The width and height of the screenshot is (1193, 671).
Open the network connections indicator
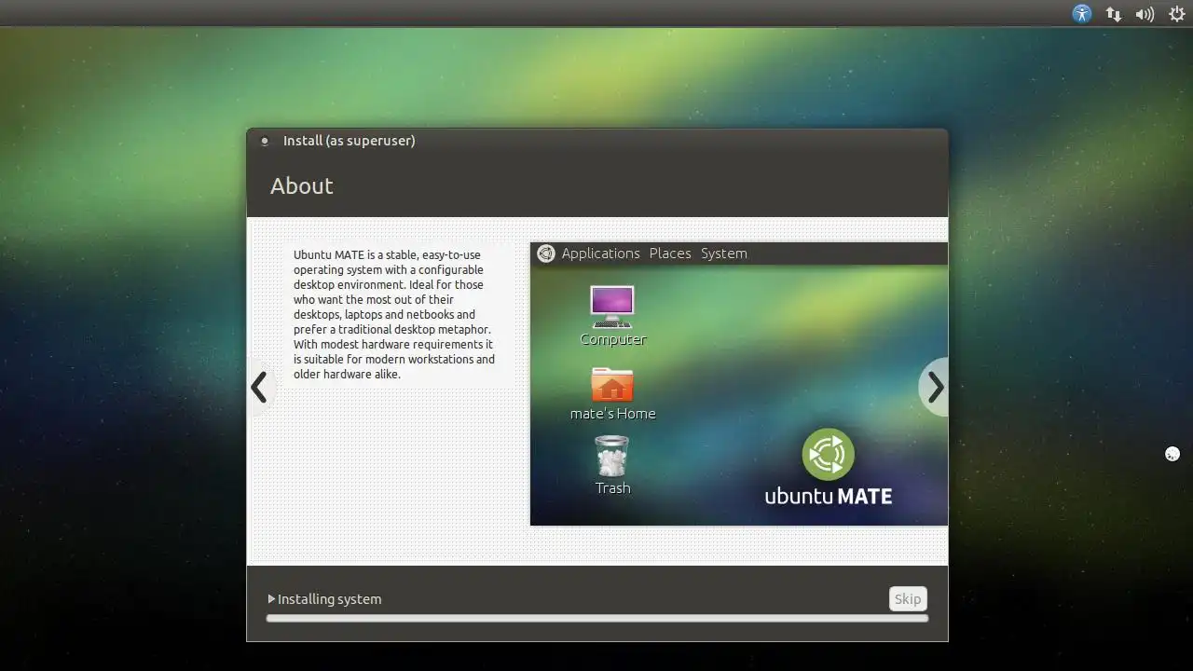pos(1113,14)
